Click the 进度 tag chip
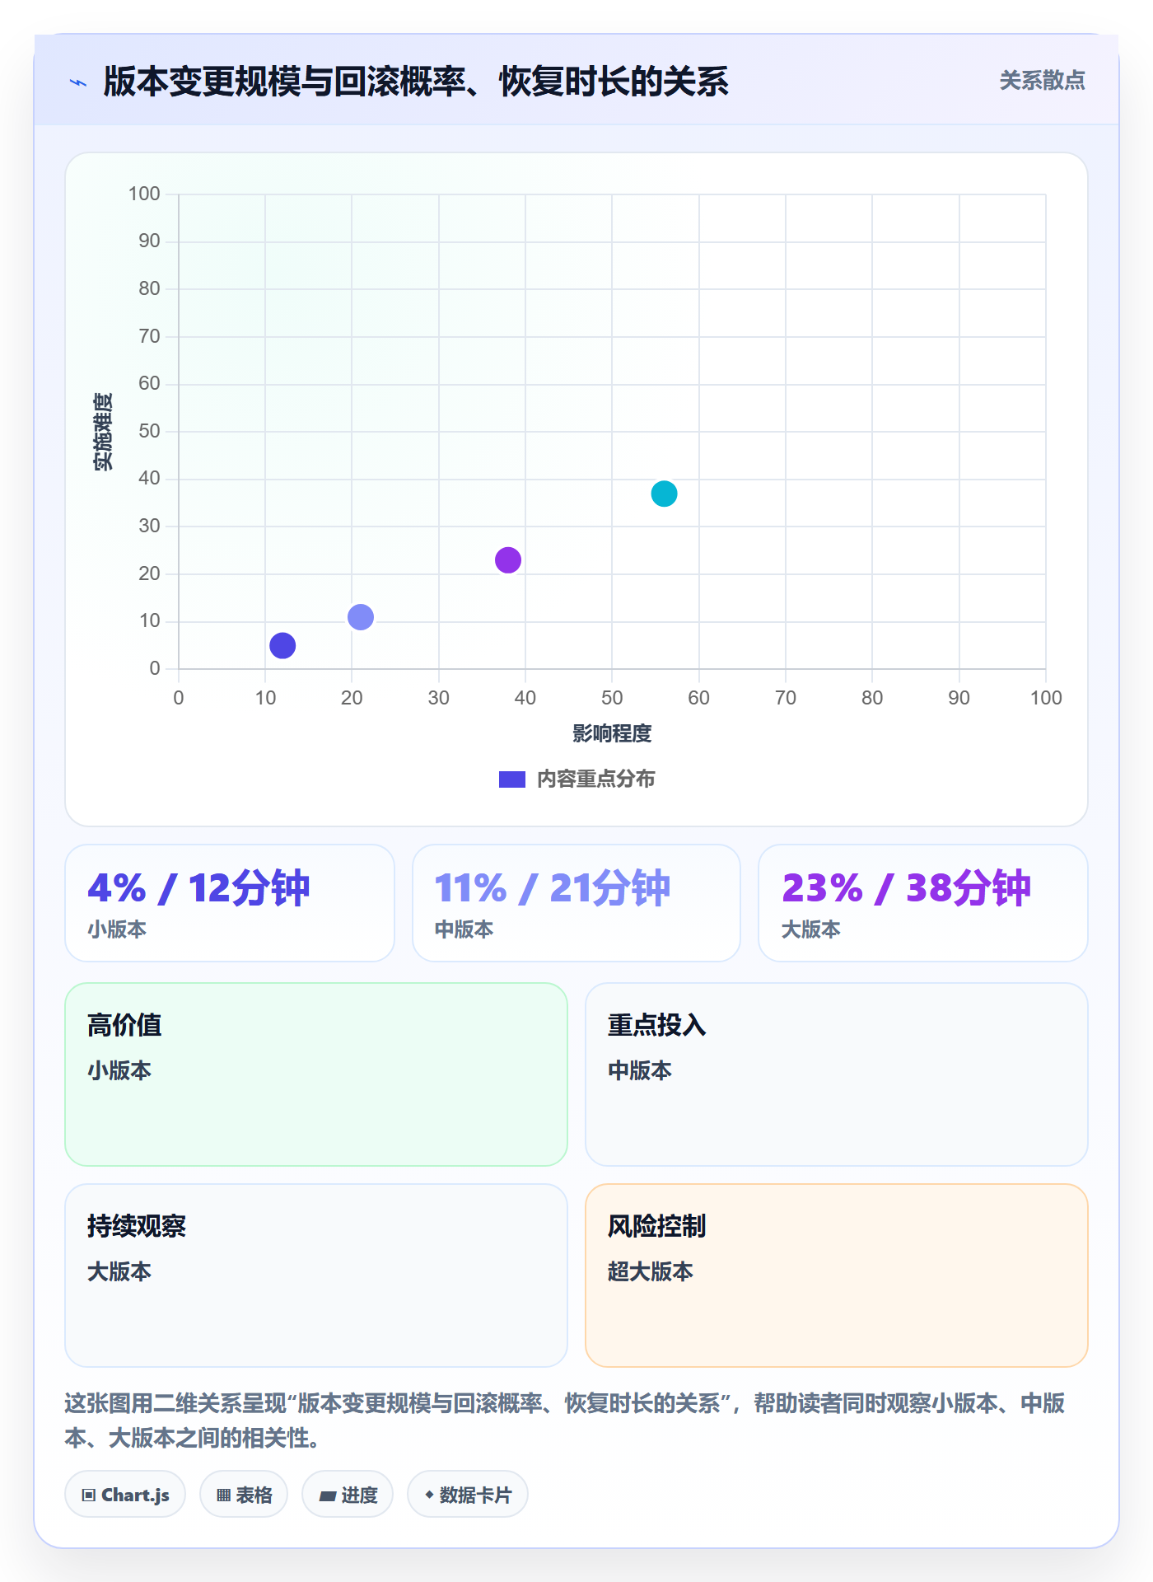Screen dimensions: 1153x1582 (348, 1494)
